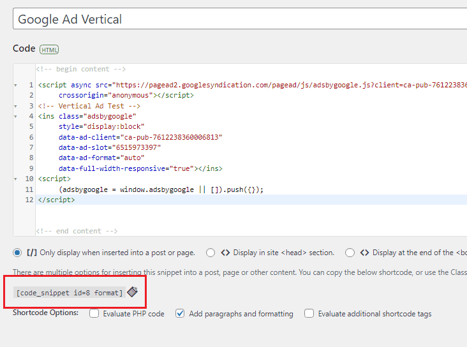Image resolution: width=467 pixels, height=347 pixels.
Task: Click code line 12 '</script>'
Action: pos(56,200)
